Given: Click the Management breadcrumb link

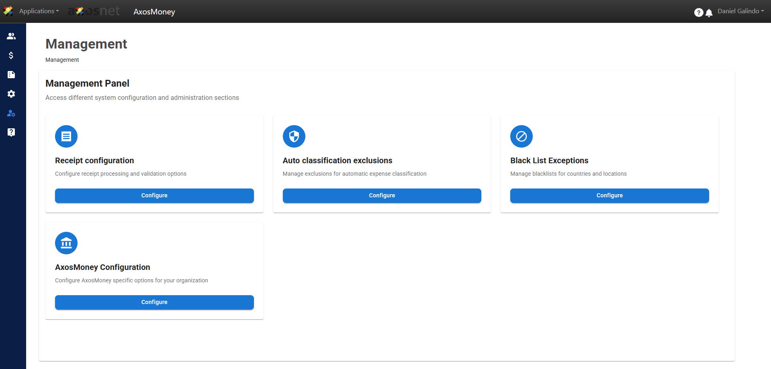Looking at the screenshot, I should tap(62, 60).
